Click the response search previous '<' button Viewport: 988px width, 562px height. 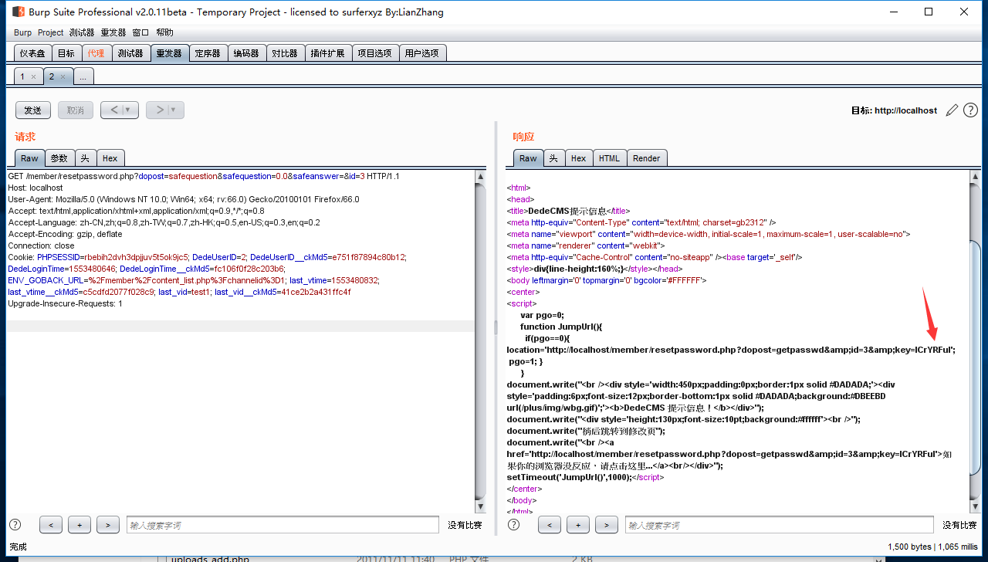pos(550,525)
